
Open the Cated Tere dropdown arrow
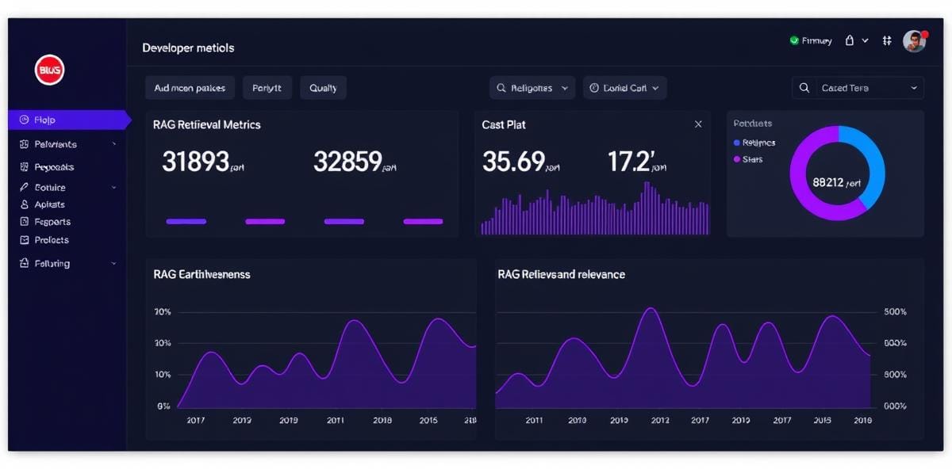914,88
